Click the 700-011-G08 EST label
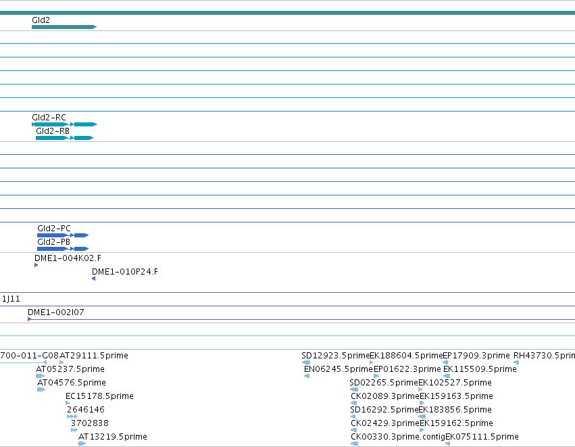The image size is (575, 447). pyautogui.click(x=29, y=356)
